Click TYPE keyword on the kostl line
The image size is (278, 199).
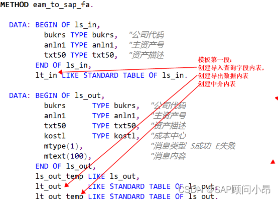point(101,136)
